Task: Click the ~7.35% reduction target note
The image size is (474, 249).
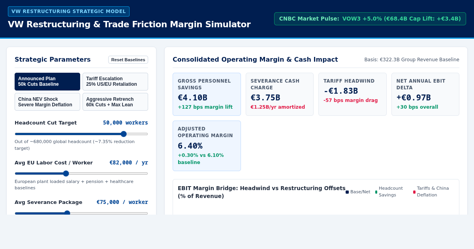Action: 75,145
